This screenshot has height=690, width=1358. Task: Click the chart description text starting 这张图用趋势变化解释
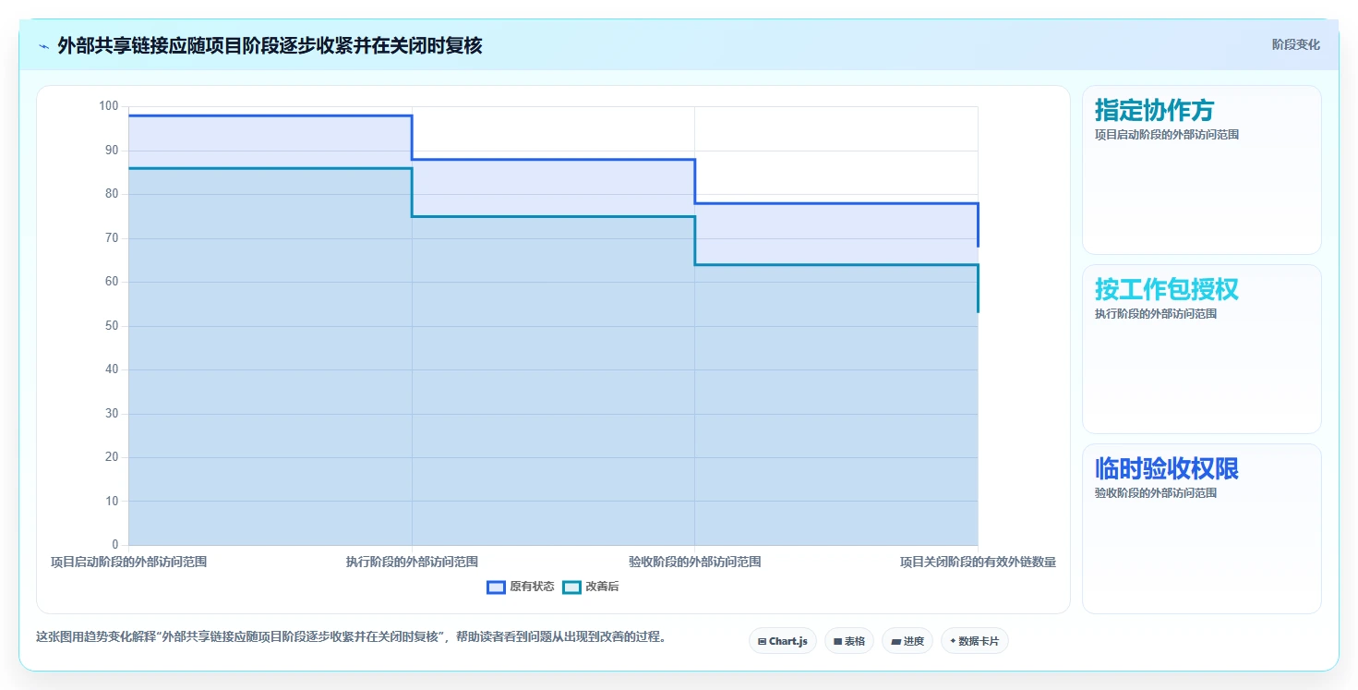(x=351, y=637)
